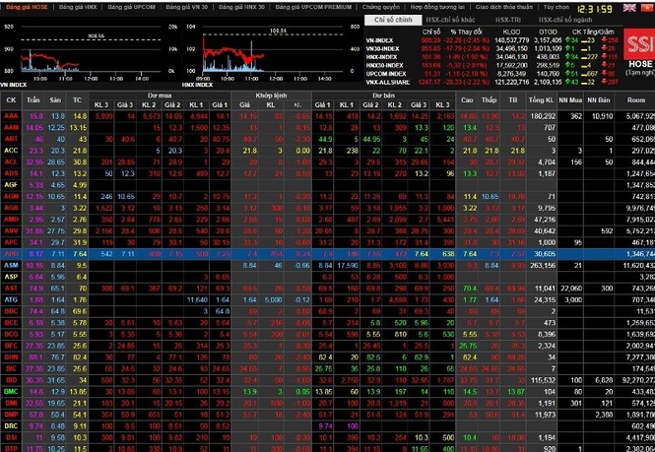This screenshot has height=452, width=655.
Task: Select stock ticker ATG
Action: coord(11,299)
